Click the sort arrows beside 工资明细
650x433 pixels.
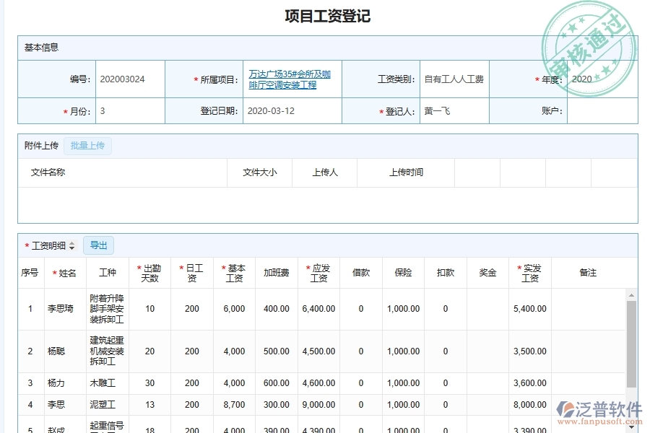tap(72, 245)
